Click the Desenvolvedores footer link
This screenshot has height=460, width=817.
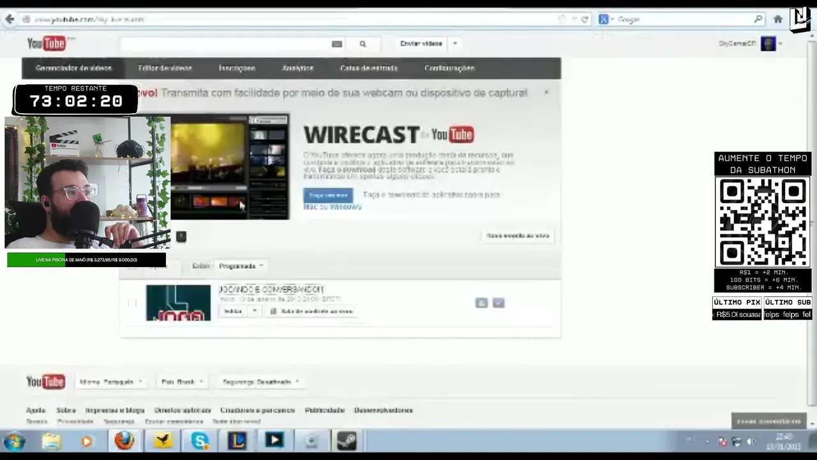pos(384,410)
